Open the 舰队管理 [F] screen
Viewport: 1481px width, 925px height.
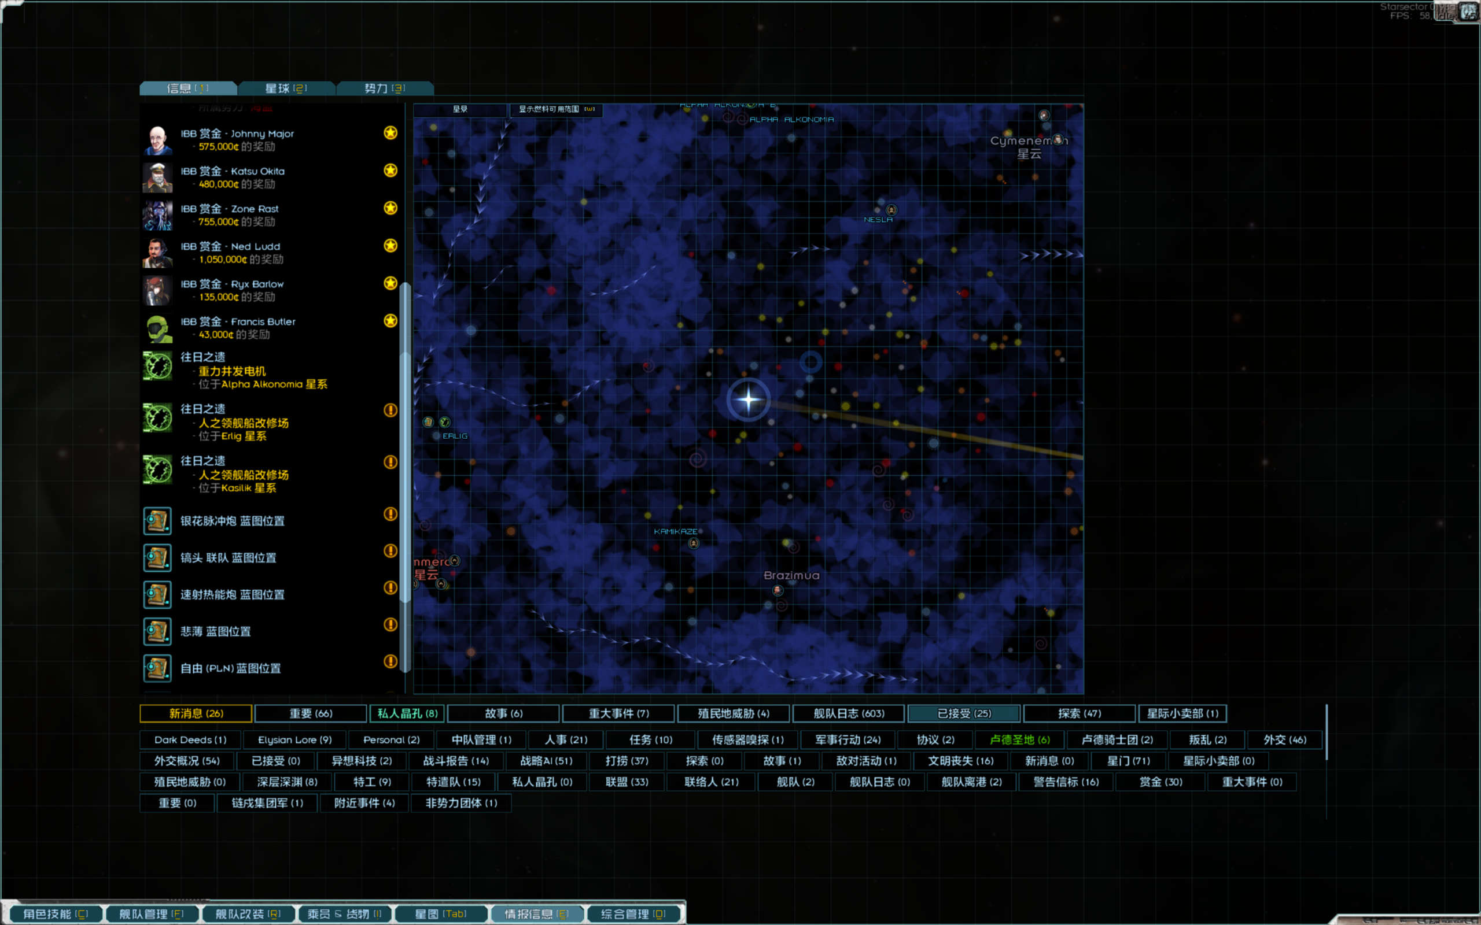coord(151,913)
